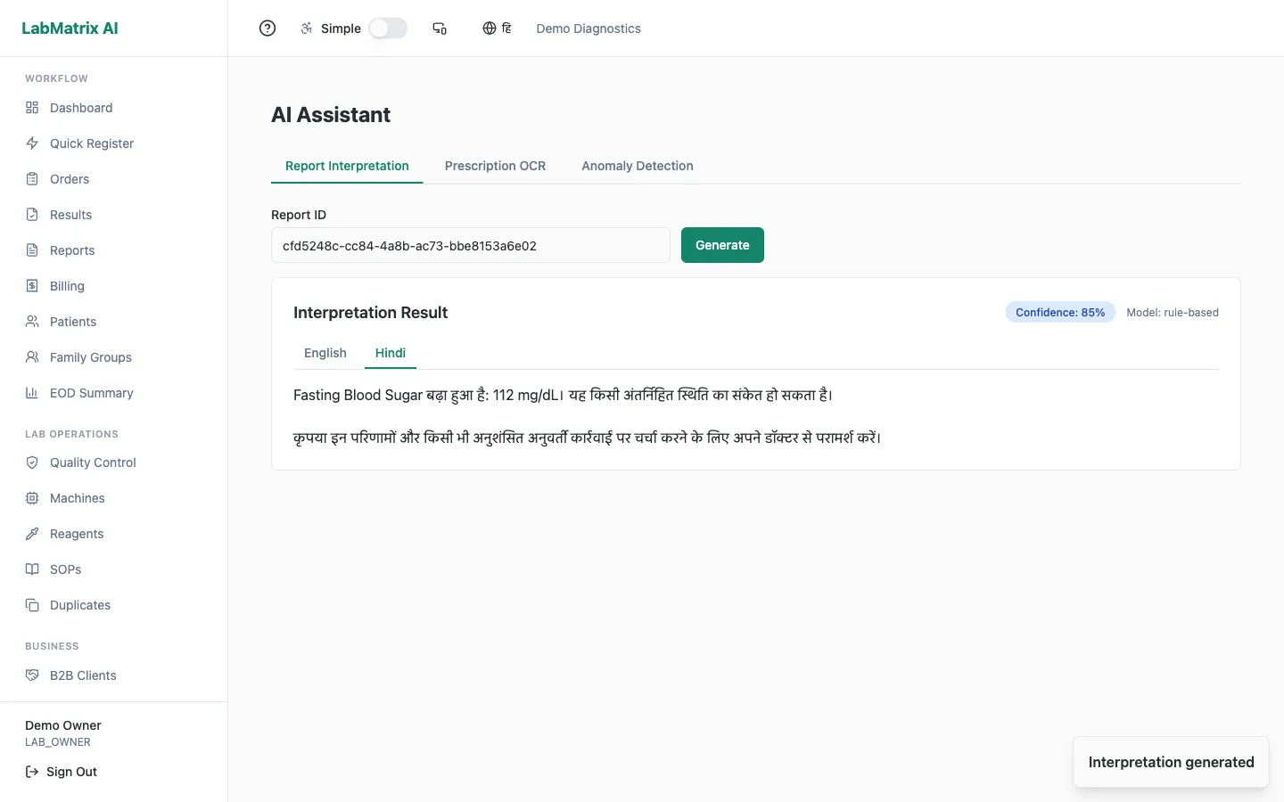Viewport: 1284px width, 802px height.
Task: Click the Quick Register lightning icon
Action: click(x=32, y=143)
